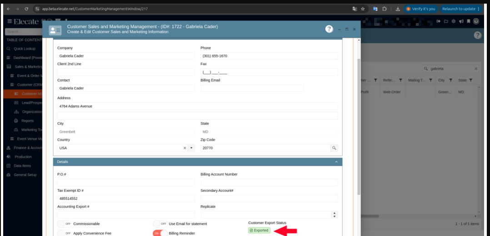The height and width of the screenshot is (236, 490).
Task: Collapse the Details section
Action: tap(336, 162)
